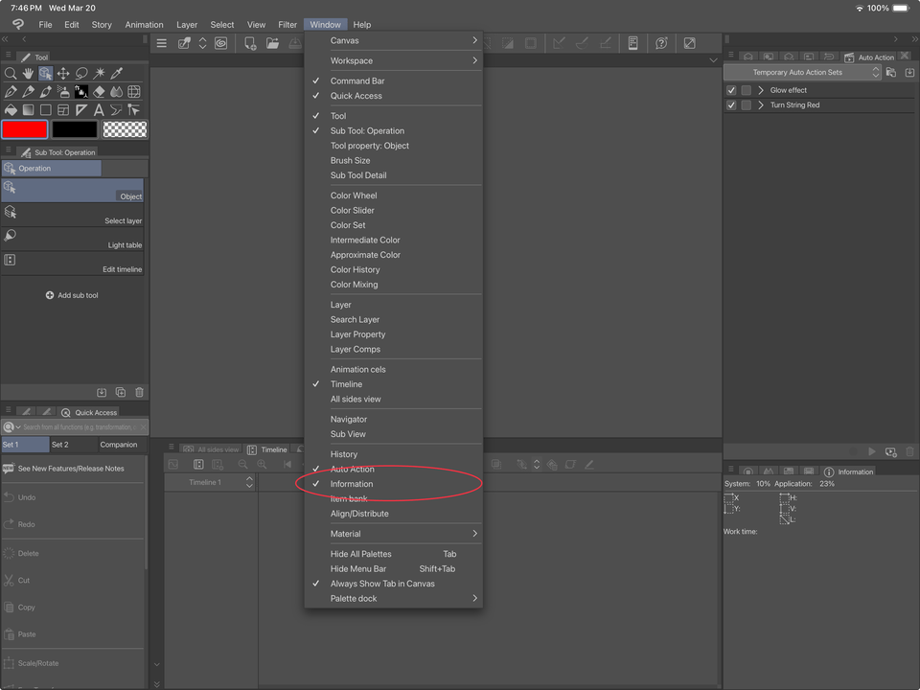Open the Palette dock submenu
Image resolution: width=920 pixels, height=690 pixels.
click(x=394, y=598)
